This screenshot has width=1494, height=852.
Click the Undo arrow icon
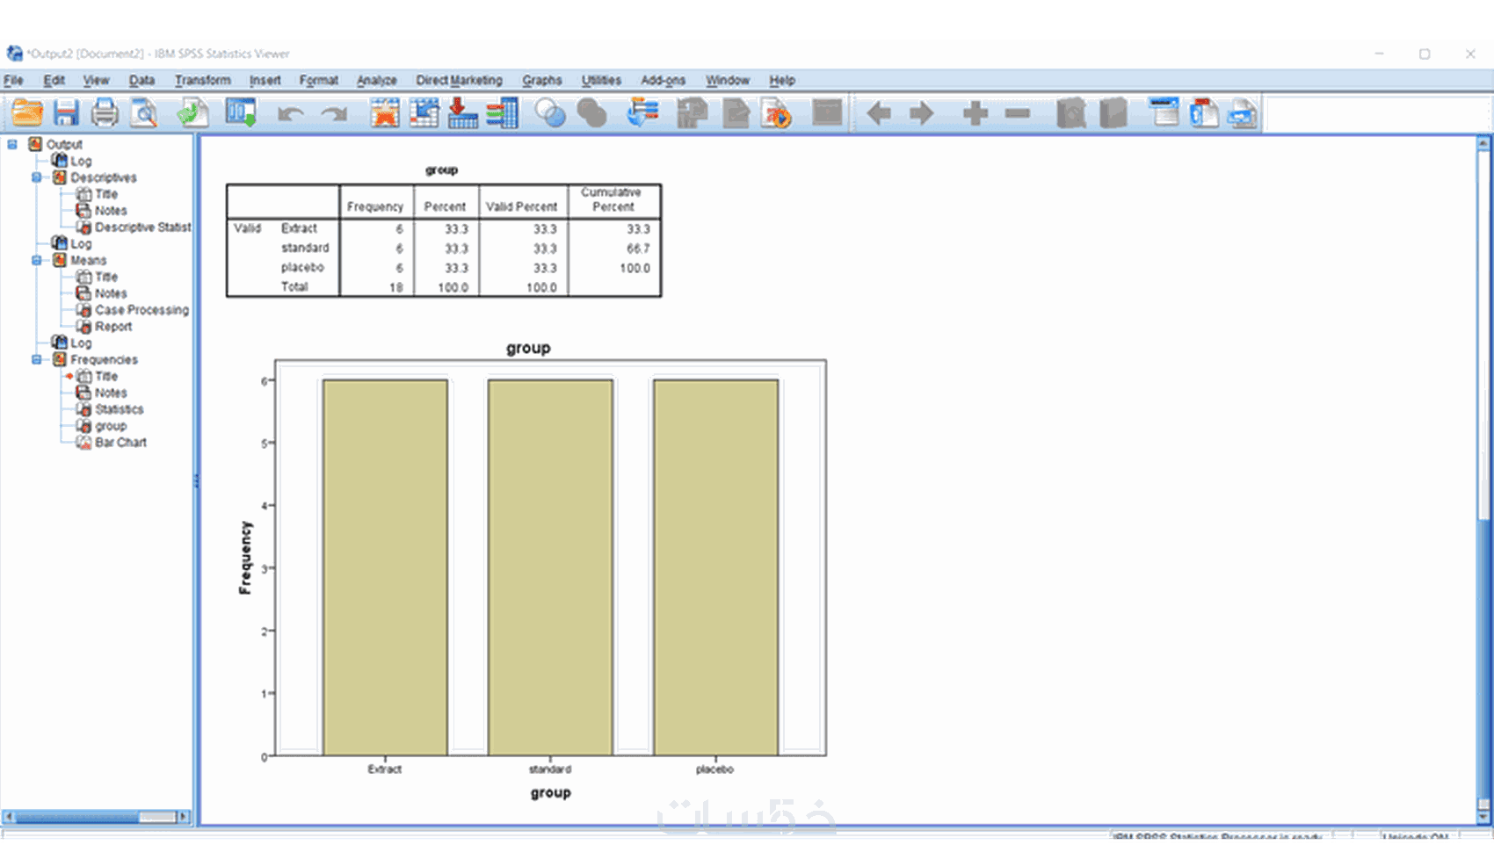point(290,114)
